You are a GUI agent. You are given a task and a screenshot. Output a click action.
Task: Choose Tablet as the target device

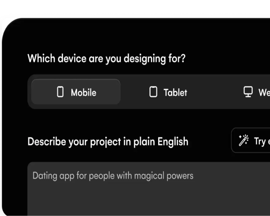pyautogui.click(x=168, y=92)
